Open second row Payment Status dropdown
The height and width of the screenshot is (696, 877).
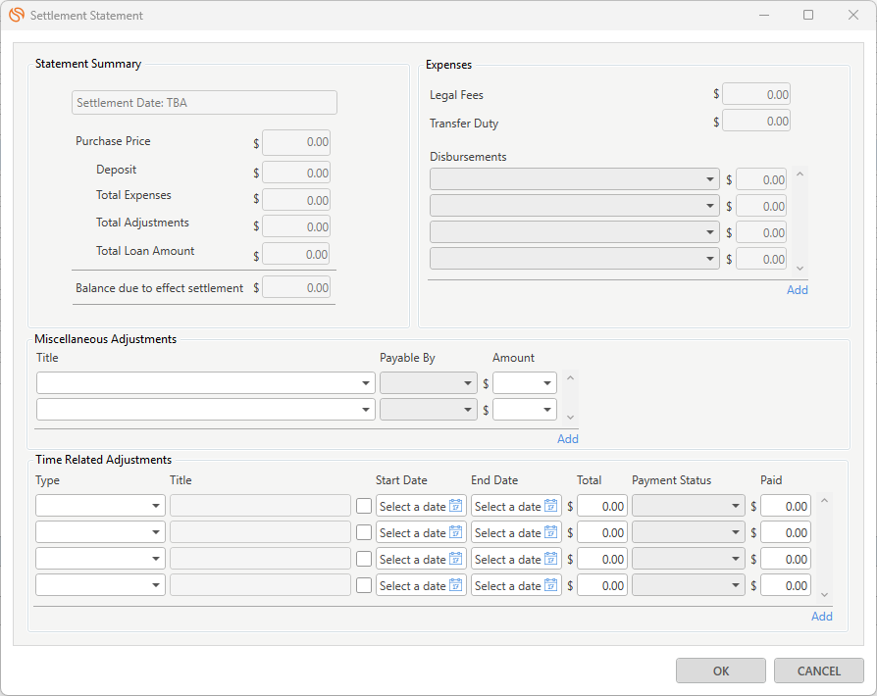[x=689, y=532]
